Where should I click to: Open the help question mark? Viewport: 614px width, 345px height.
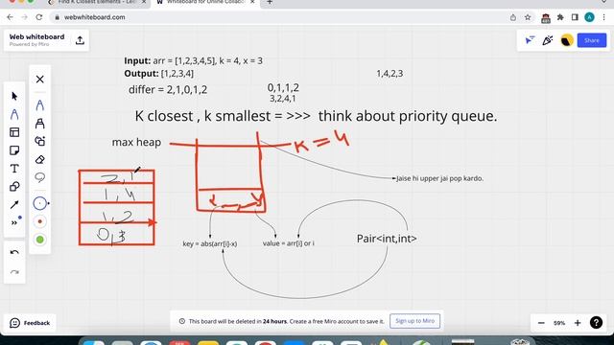tap(596, 323)
